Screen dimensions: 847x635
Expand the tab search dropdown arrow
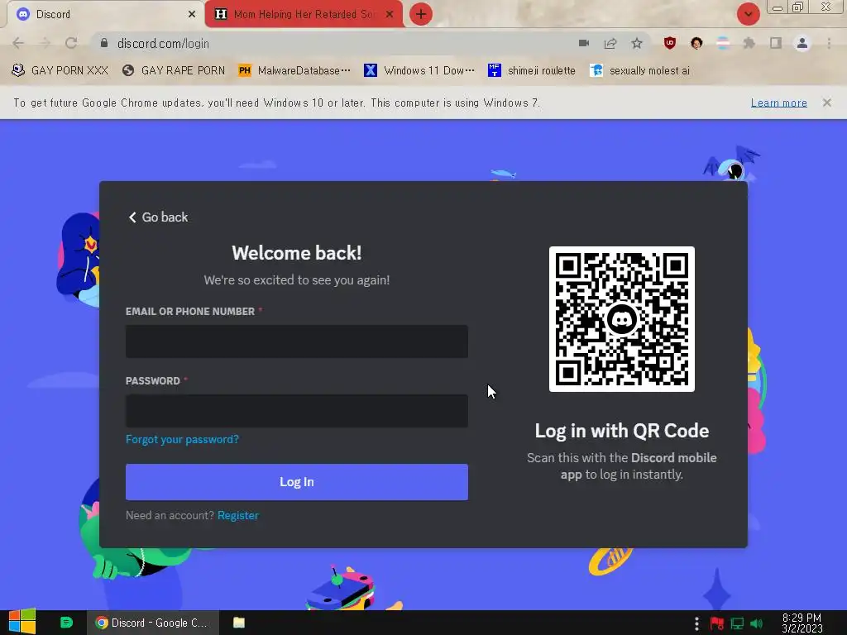point(748,14)
